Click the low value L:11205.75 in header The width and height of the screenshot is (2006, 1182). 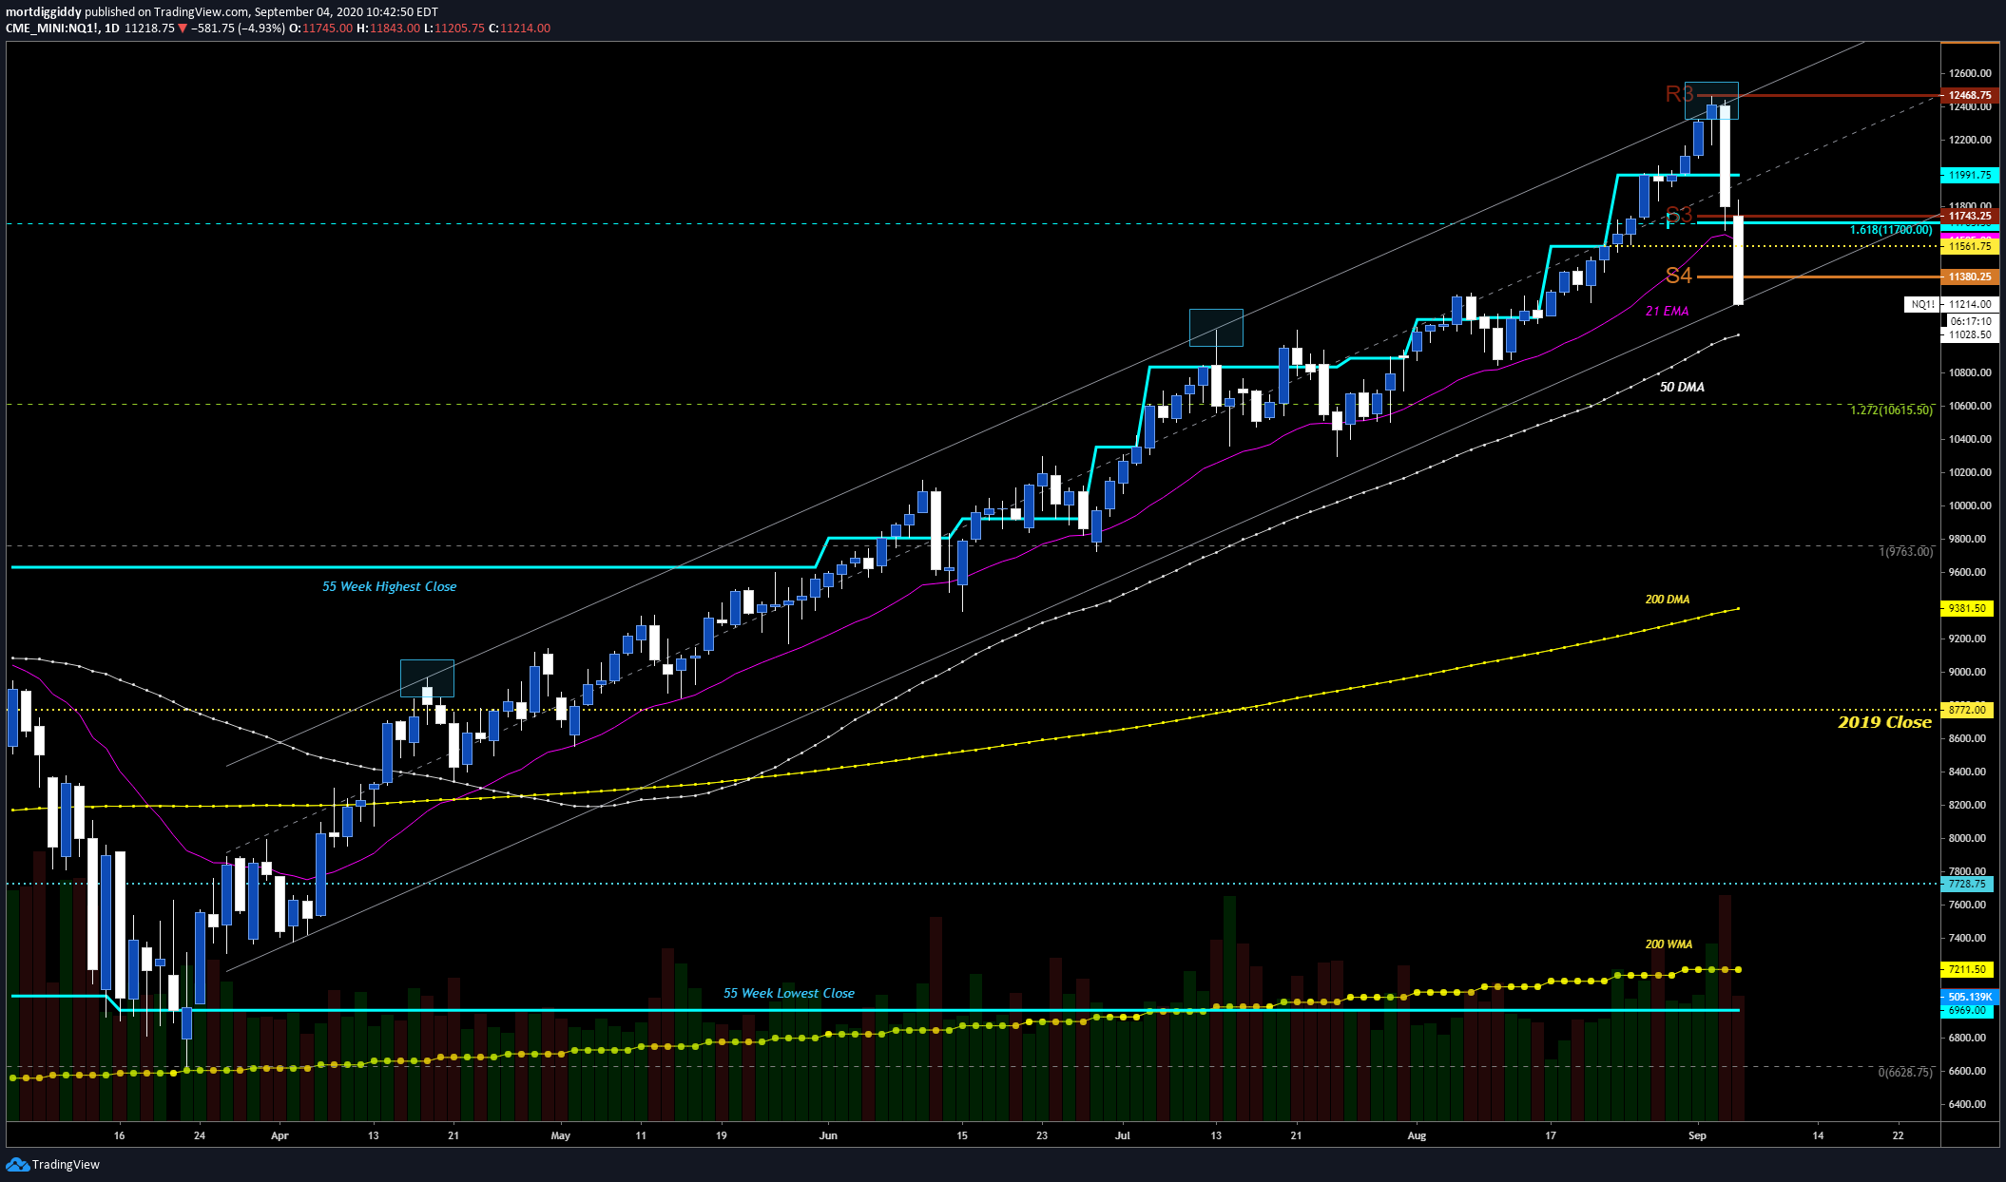[x=453, y=29]
